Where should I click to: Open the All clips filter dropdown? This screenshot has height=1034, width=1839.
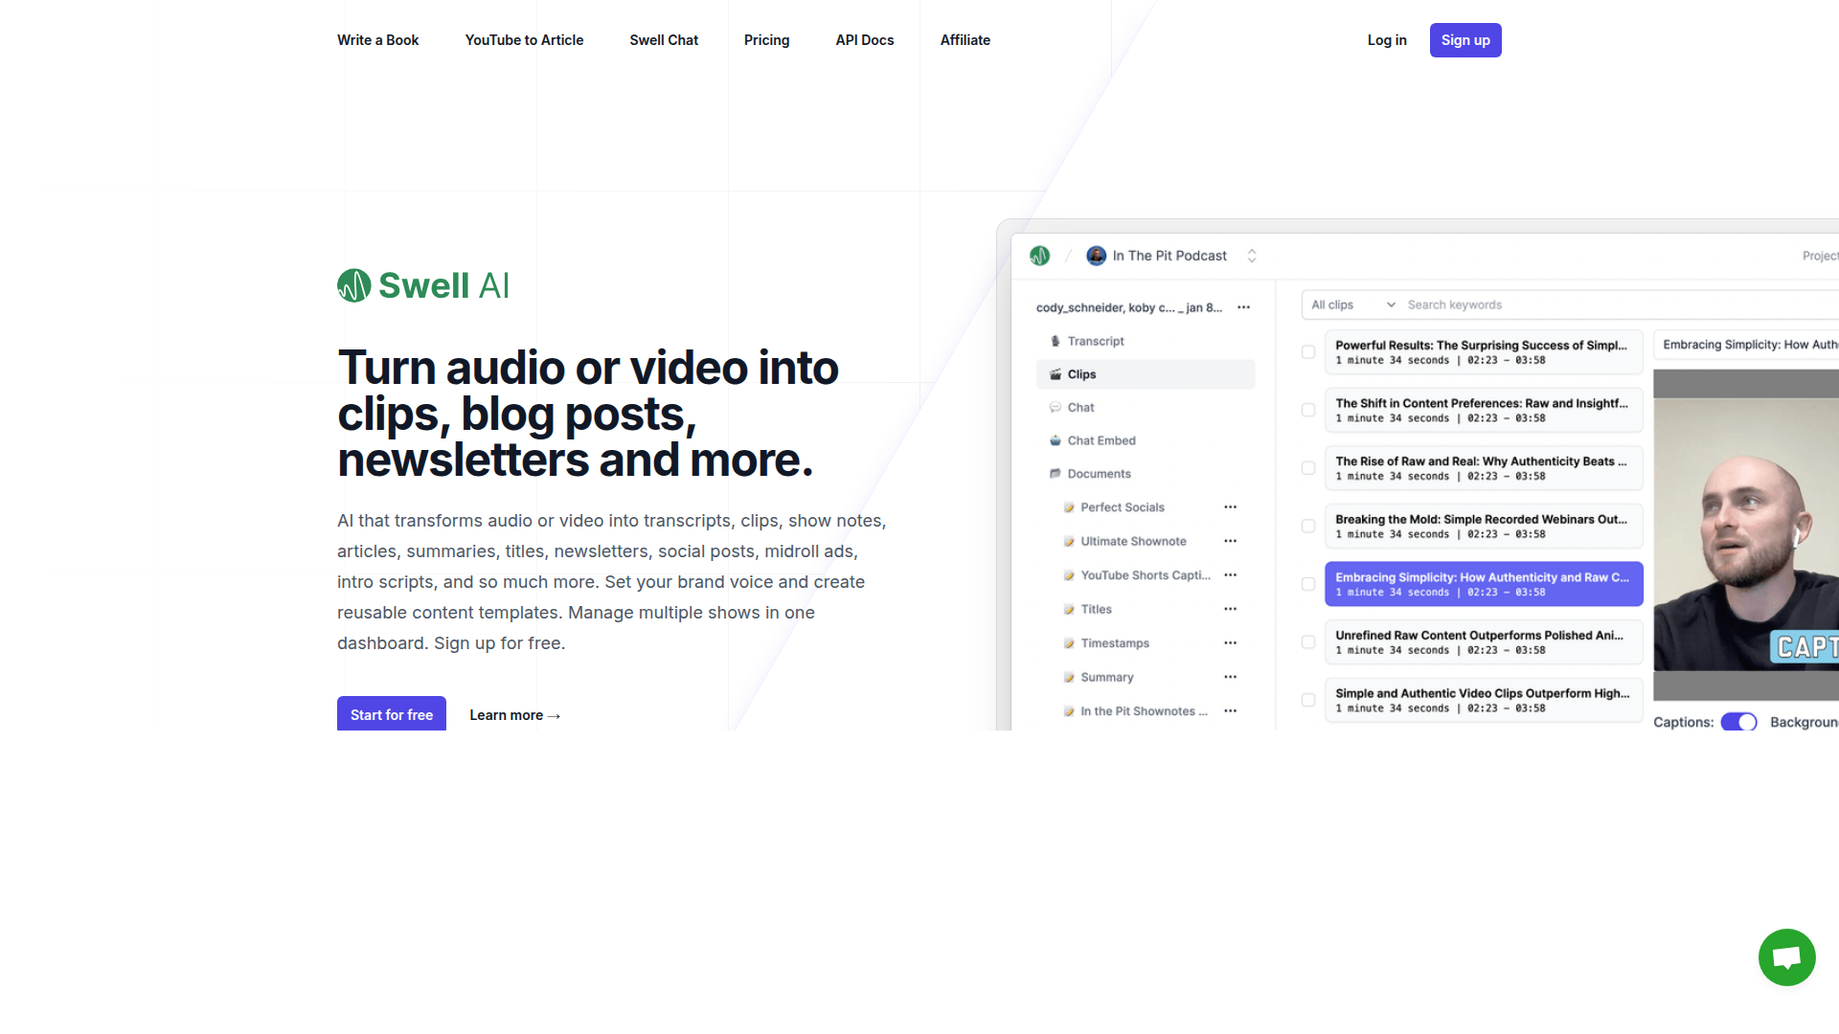click(x=1351, y=304)
